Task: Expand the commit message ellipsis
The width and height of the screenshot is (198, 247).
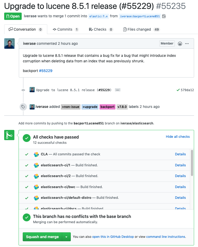Action: pos(117,90)
